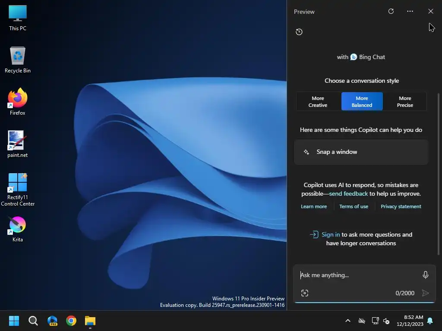Open Rectify11 Control Center shortcut

[x=17, y=190]
